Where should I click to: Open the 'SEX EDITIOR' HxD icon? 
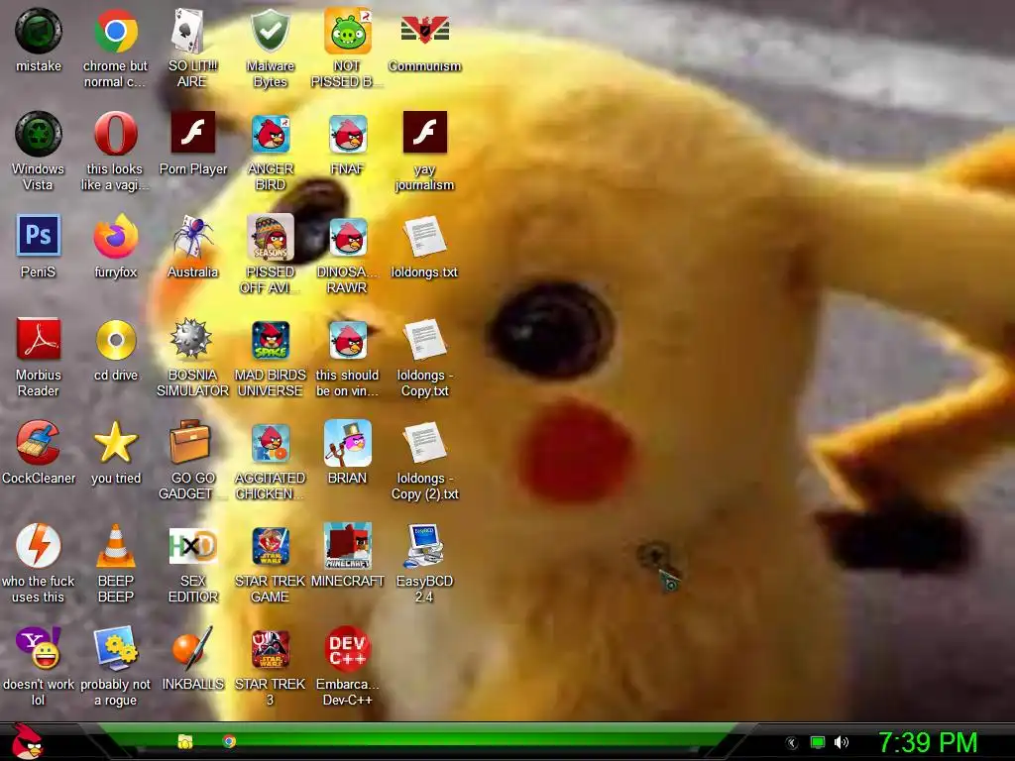coord(192,546)
